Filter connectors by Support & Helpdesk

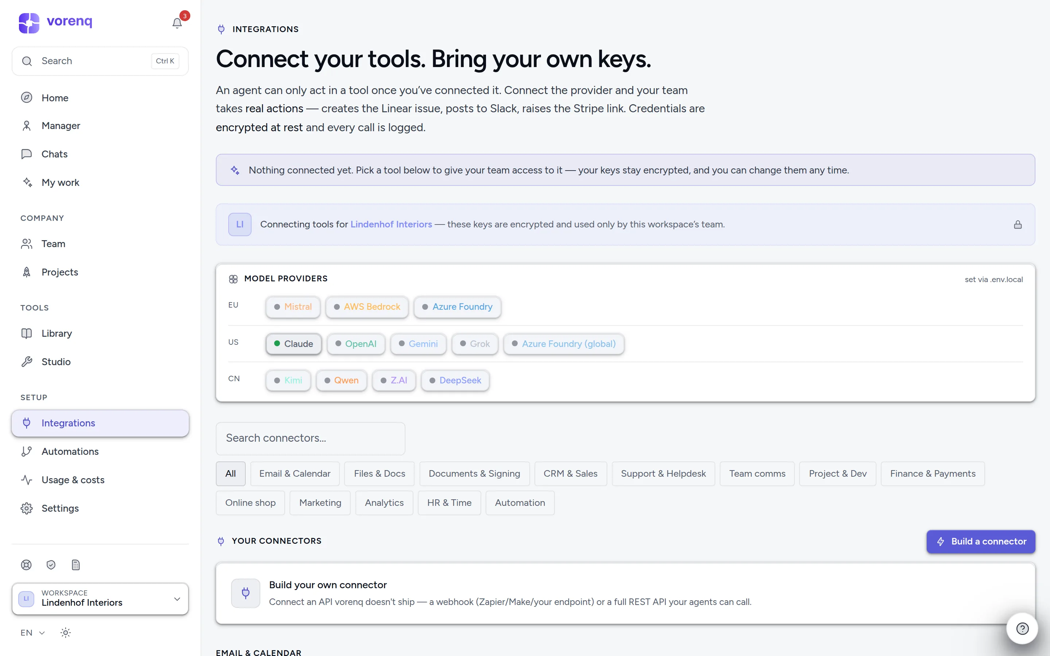click(663, 473)
